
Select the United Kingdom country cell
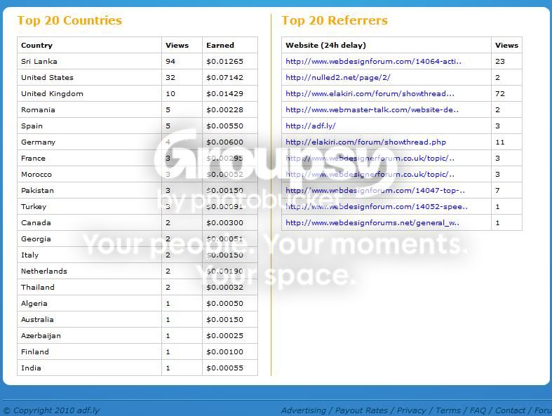tap(89, 94)
